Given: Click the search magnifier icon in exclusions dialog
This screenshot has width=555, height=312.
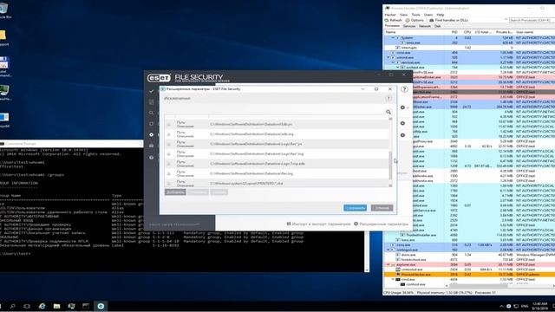Looking at the screenshot, I should [x=388, y=112].
